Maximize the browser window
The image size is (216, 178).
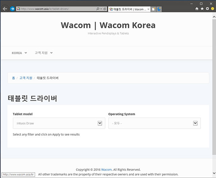coord(201,4)
